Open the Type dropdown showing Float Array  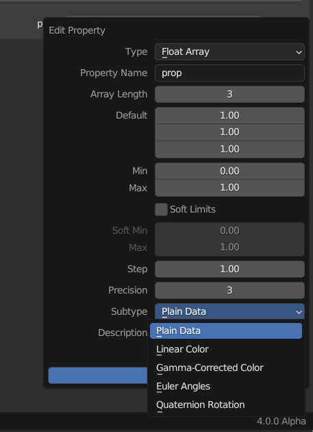pos(229,52)
